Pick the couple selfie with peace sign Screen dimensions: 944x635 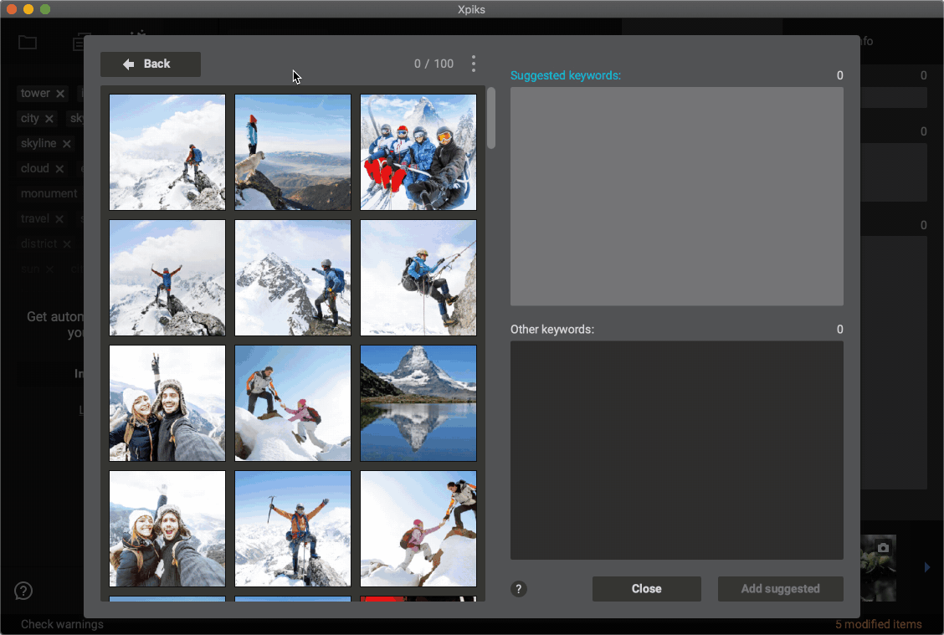[x=167, y=403]
